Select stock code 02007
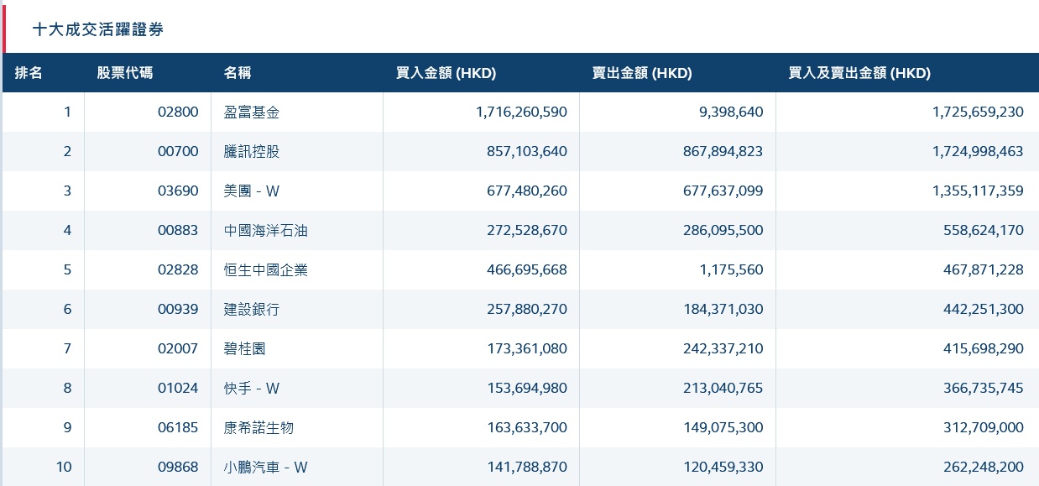Viewport: 1039px width, 486px height. point(178,348)
